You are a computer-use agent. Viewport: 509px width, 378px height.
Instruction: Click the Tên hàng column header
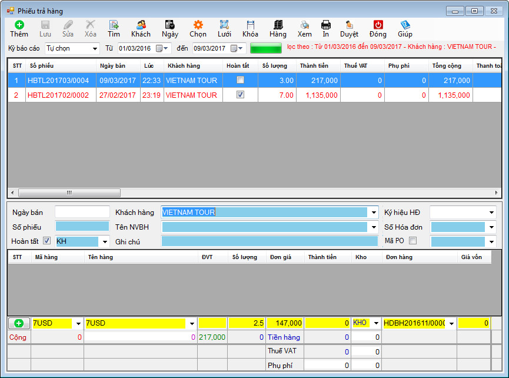141,257
